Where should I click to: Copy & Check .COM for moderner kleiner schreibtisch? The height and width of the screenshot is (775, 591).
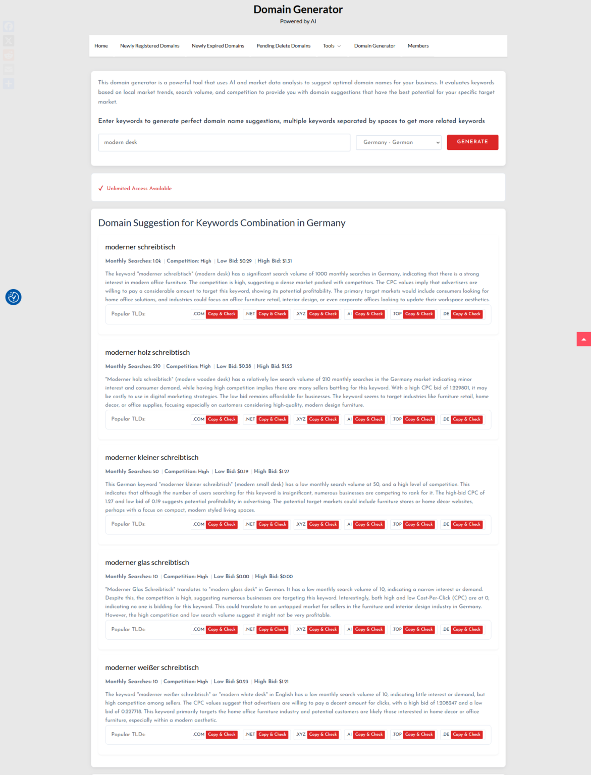[222, 524]
